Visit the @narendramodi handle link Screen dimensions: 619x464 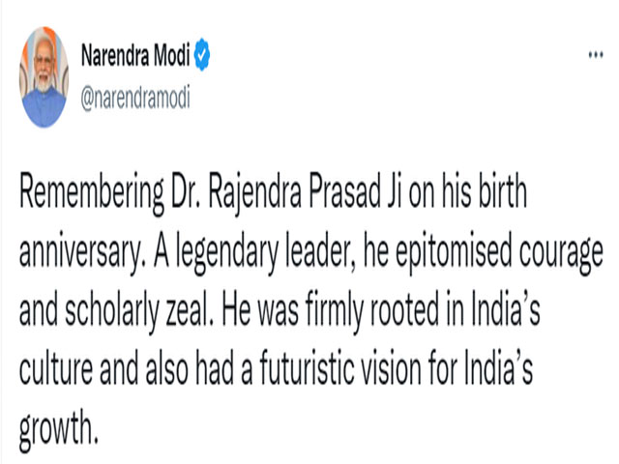(x=135, y=98)
